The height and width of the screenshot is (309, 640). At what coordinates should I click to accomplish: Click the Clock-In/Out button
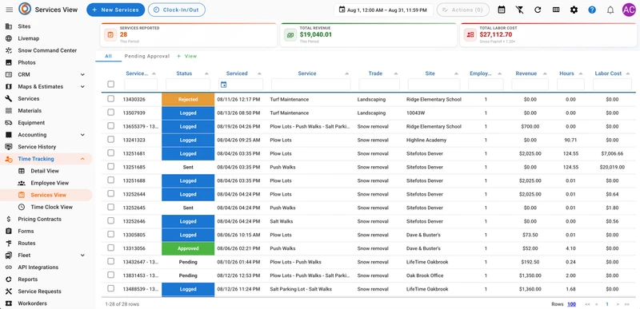coord(177,10)
